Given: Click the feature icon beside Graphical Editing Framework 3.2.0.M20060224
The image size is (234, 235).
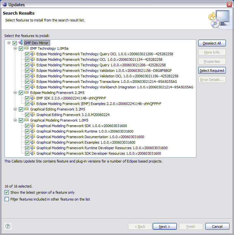Looking at the screenshot, I should pos(33,115).
